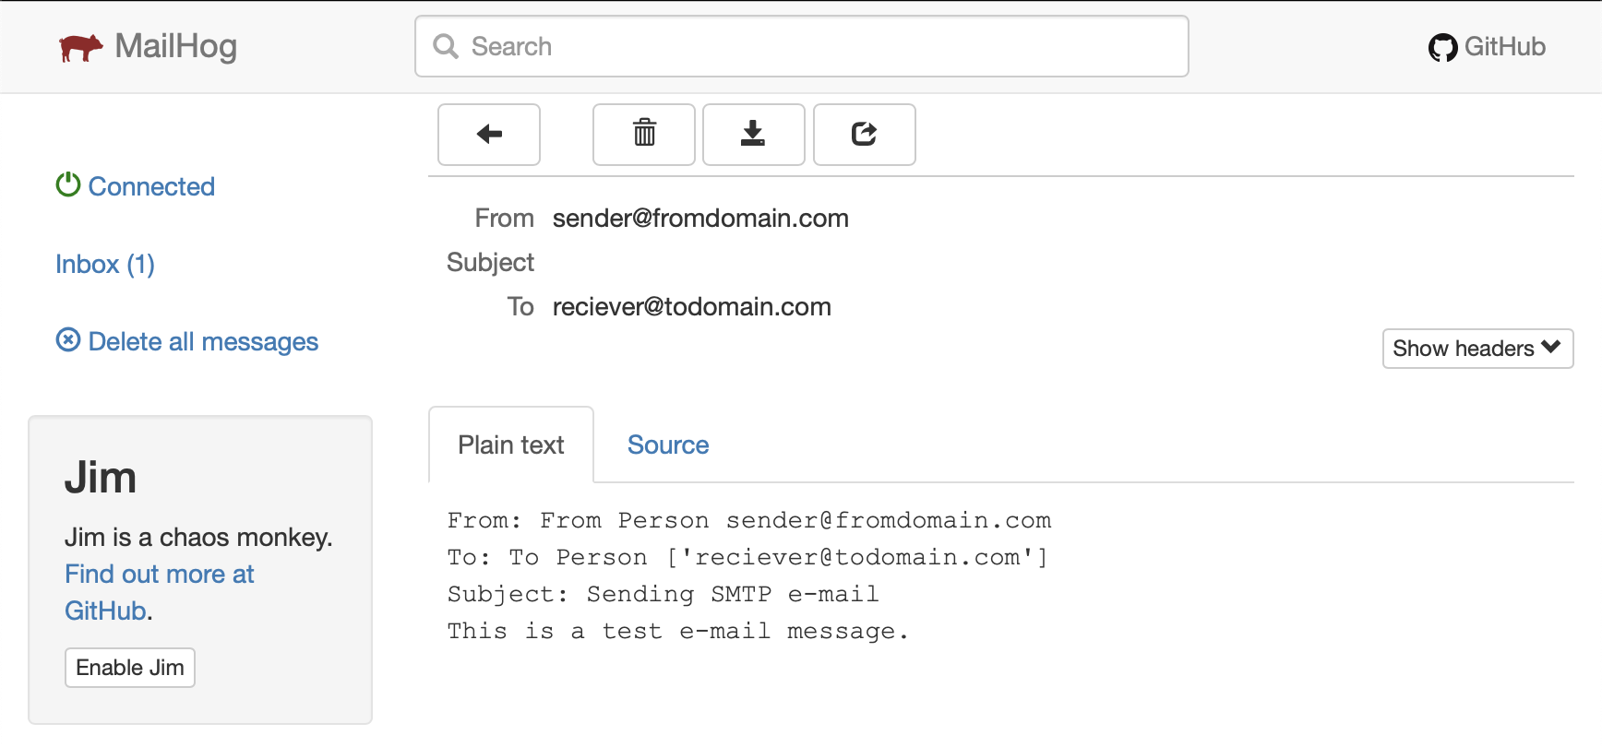Select the Plain text tab
Image resolution: width=1602 pixels, height=747 pixels.
tap(511, 445)
